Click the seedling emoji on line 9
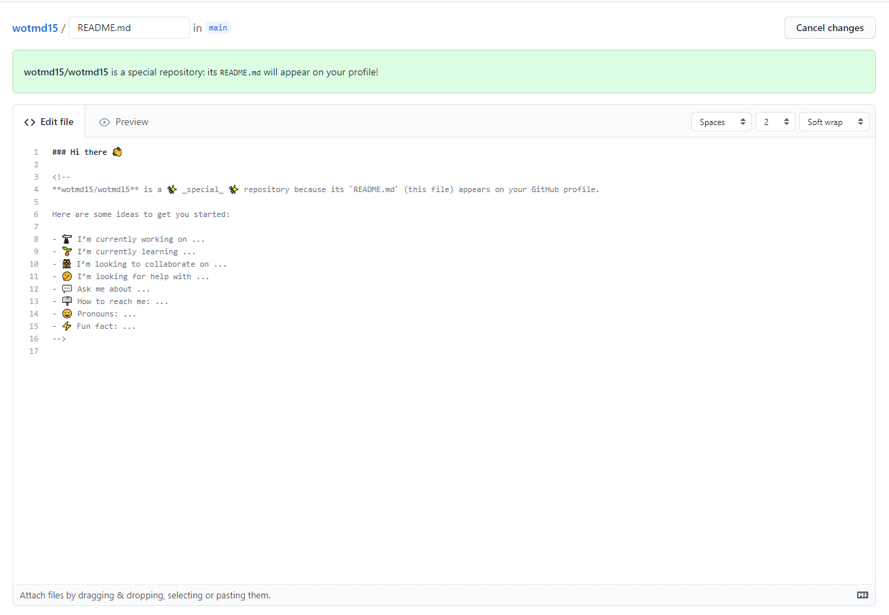Viewport: 889px width, 615px height. click(66, 251)
